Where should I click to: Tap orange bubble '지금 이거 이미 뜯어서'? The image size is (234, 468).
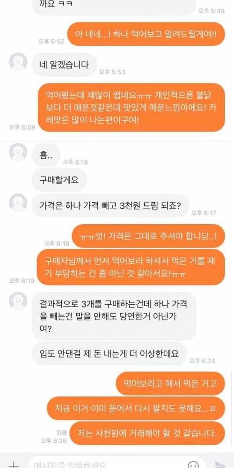tap(136, 408)
